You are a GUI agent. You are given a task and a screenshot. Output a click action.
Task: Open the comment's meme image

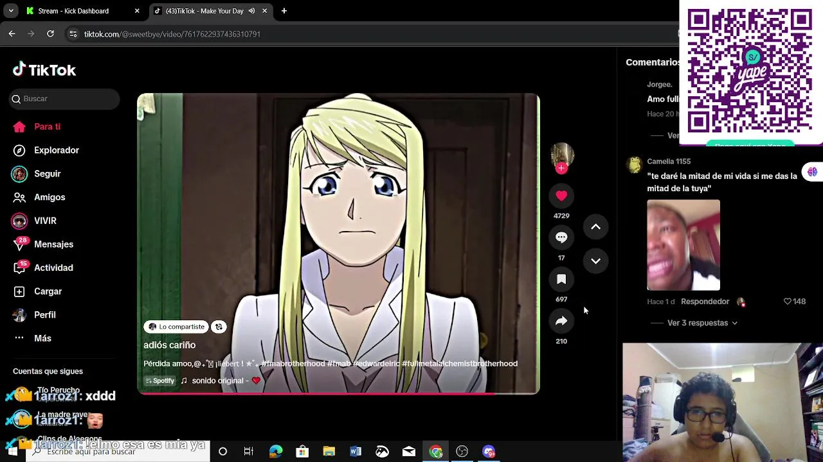[683, 245]
